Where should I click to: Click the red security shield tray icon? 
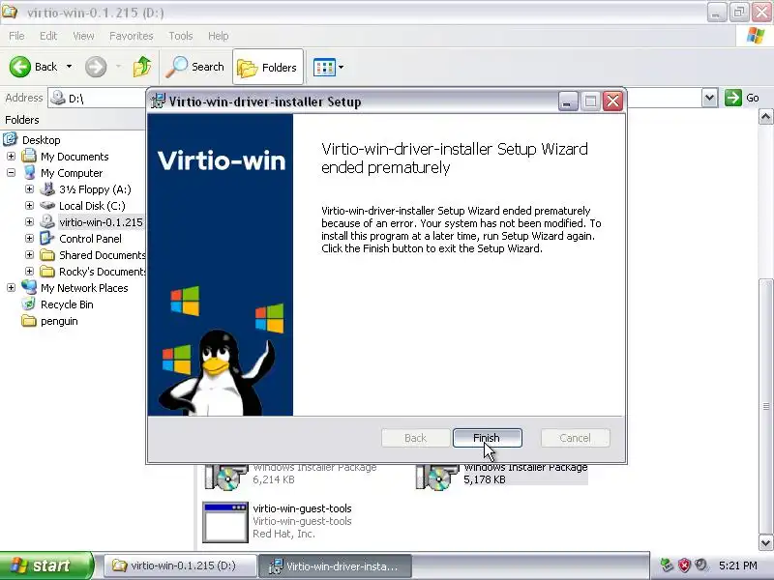point(684,565)
